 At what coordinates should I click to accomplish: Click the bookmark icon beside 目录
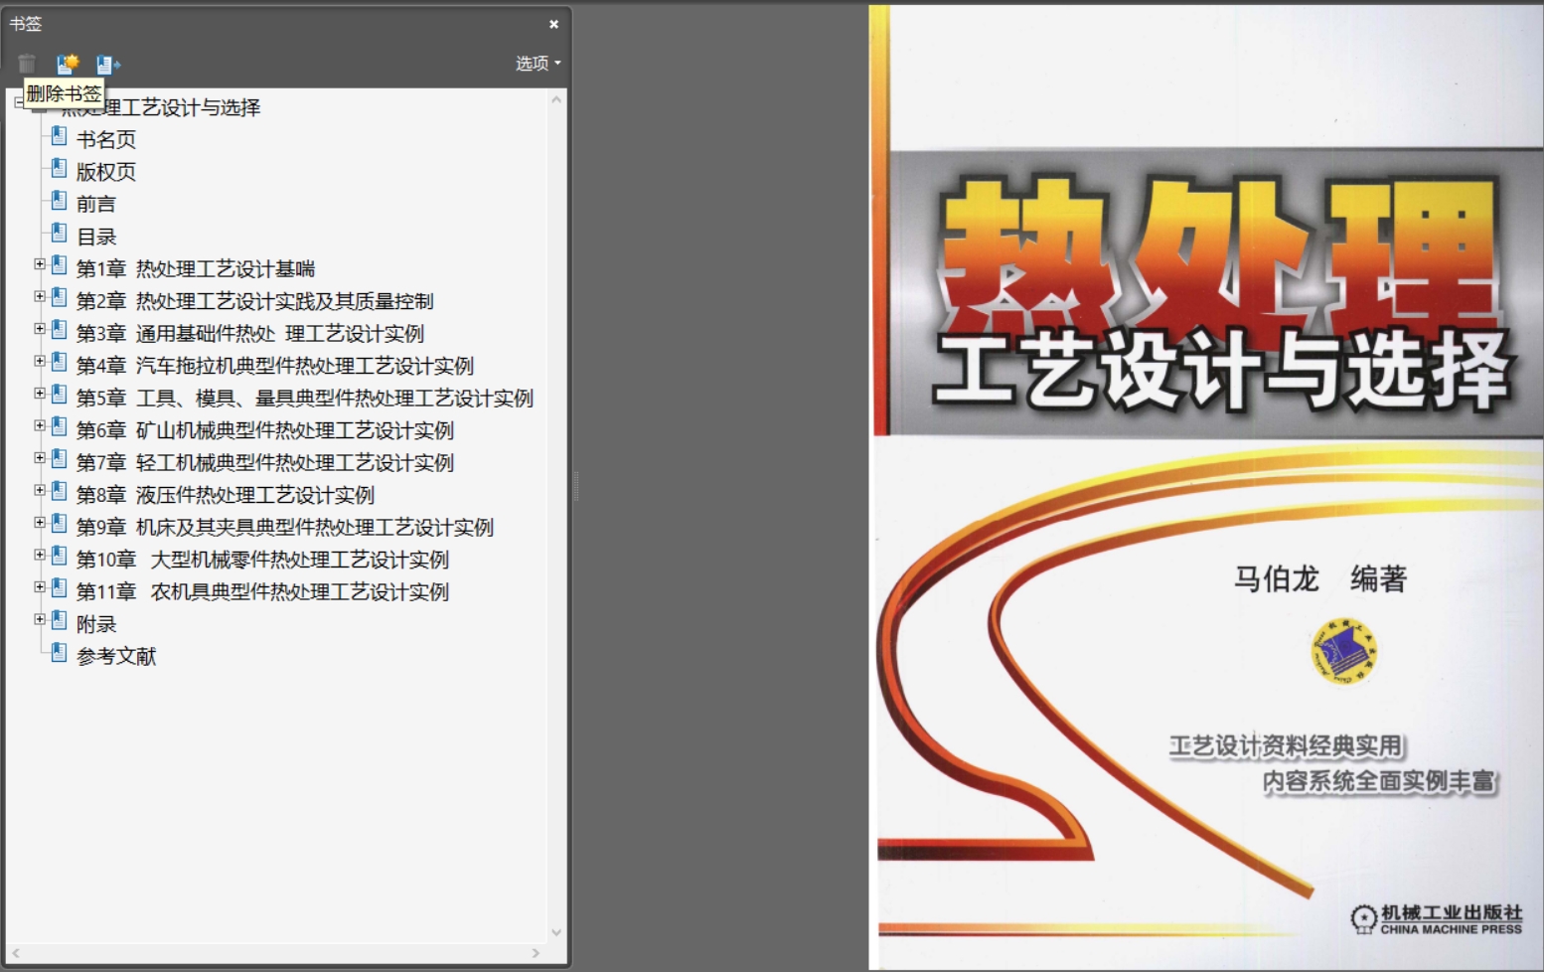click(60, 235)
